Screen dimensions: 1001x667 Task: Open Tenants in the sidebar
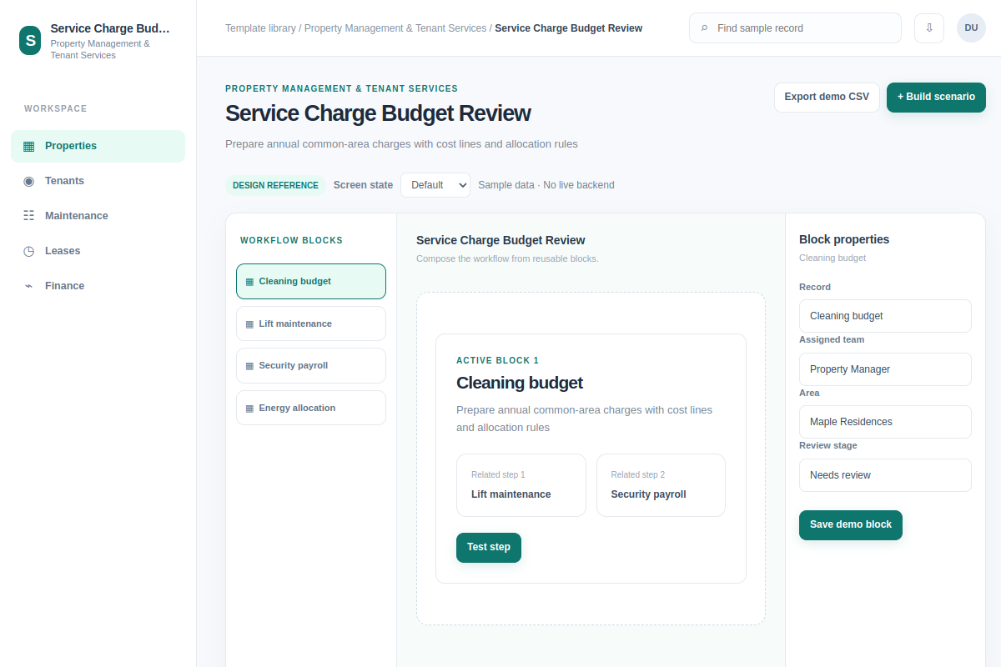click(98, 181)
